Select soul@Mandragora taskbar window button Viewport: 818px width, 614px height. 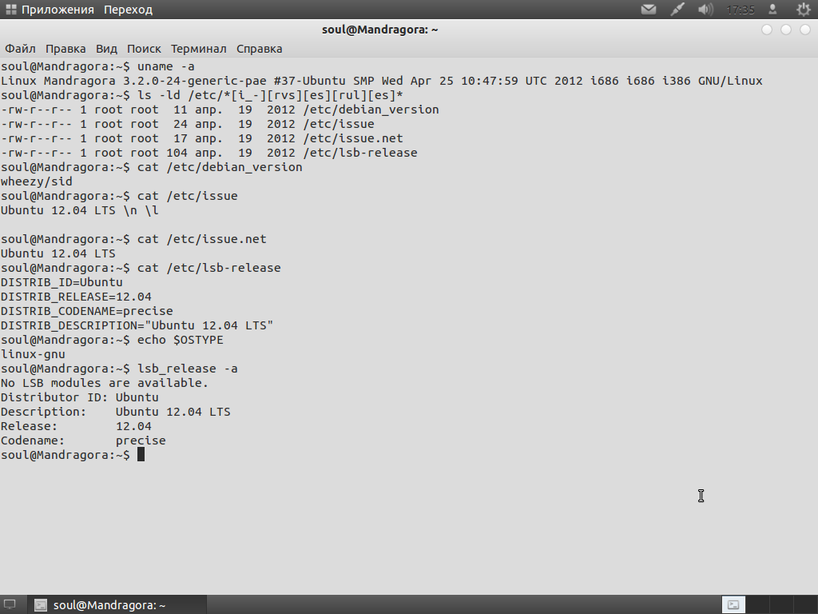pos(117,604)
